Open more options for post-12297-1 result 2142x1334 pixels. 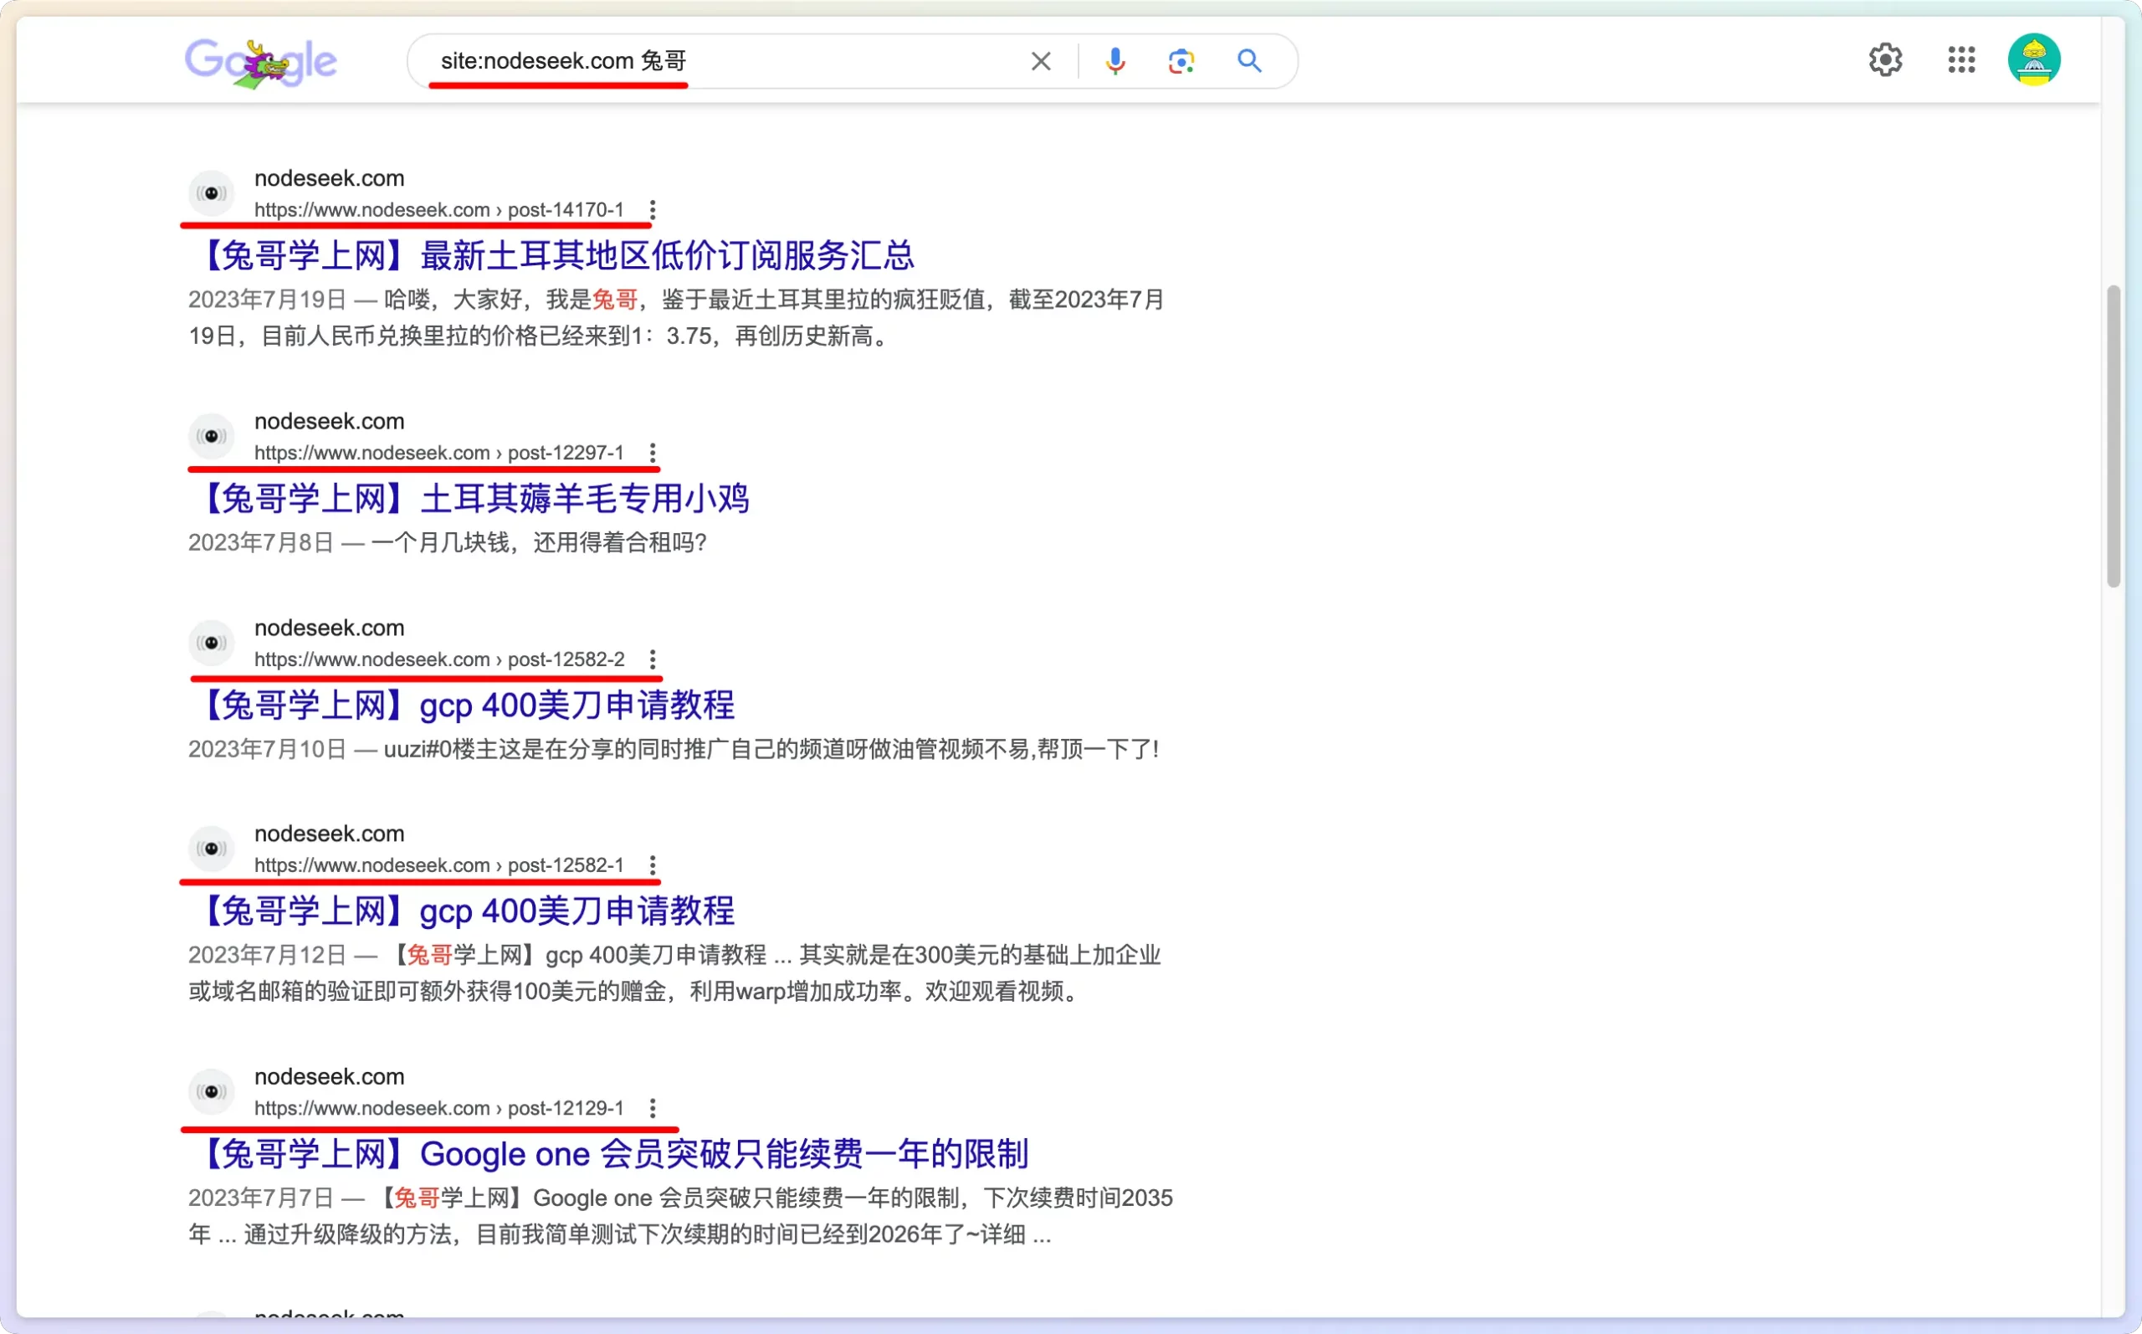(653, 453)
